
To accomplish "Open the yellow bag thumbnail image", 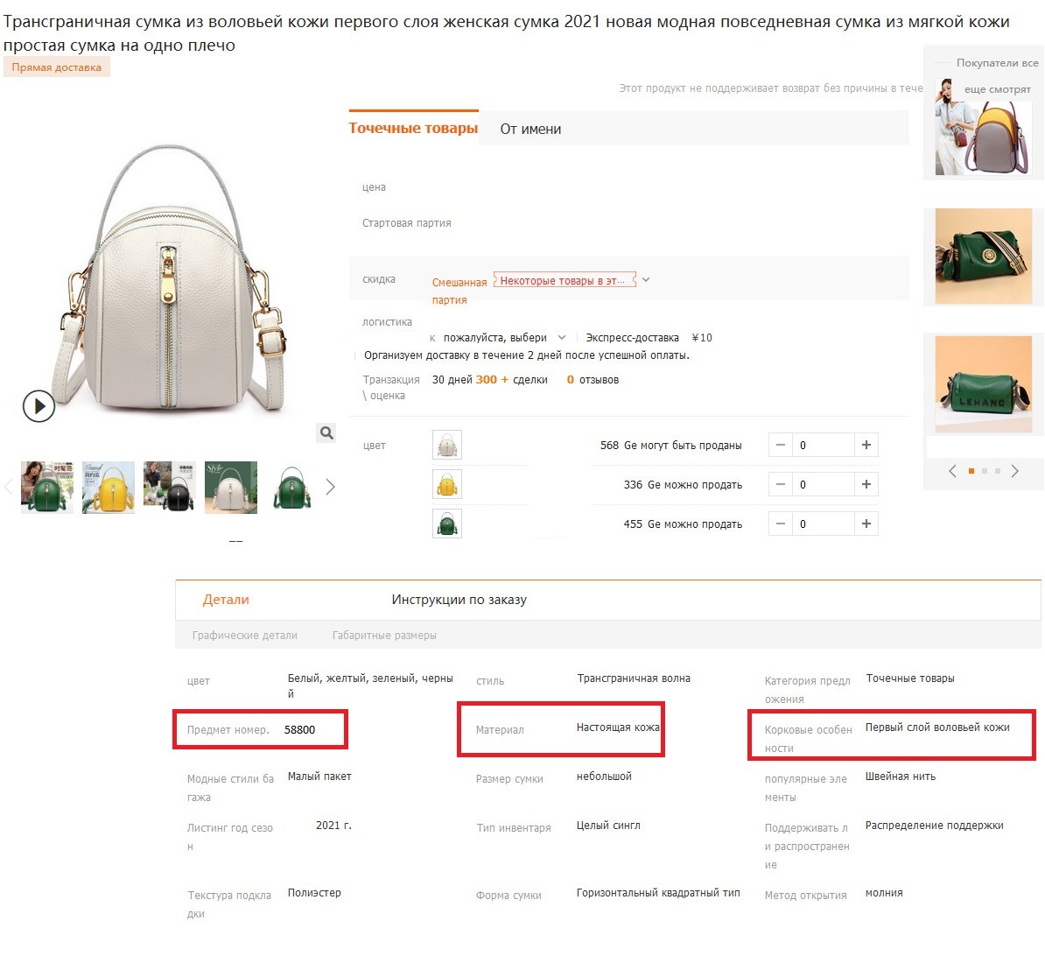I will [109, 487].
